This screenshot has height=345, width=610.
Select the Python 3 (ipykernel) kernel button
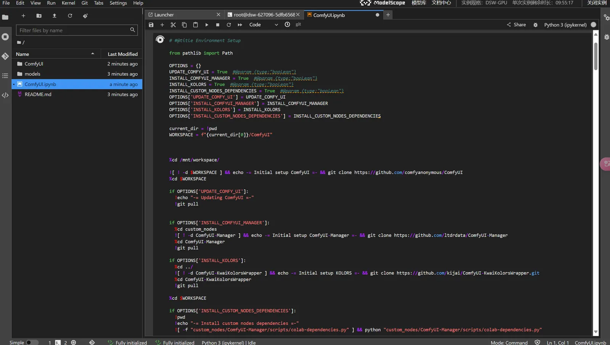click(565, 25)
